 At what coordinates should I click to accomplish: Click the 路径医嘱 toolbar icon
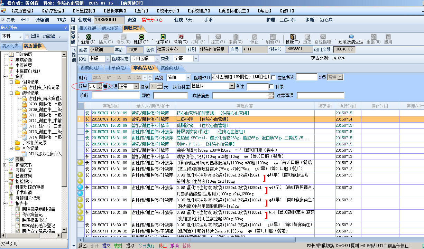tap(323, 37)
